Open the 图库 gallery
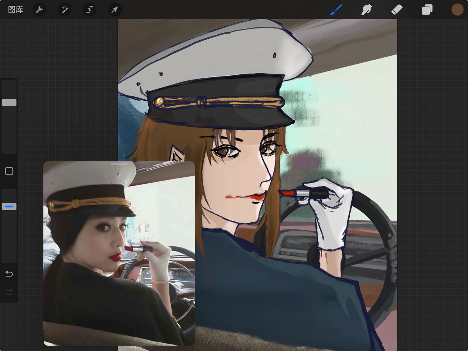Image resolution: width=468 pixels, height=351 pixels. pyautogui.click(x=16, y=10)
